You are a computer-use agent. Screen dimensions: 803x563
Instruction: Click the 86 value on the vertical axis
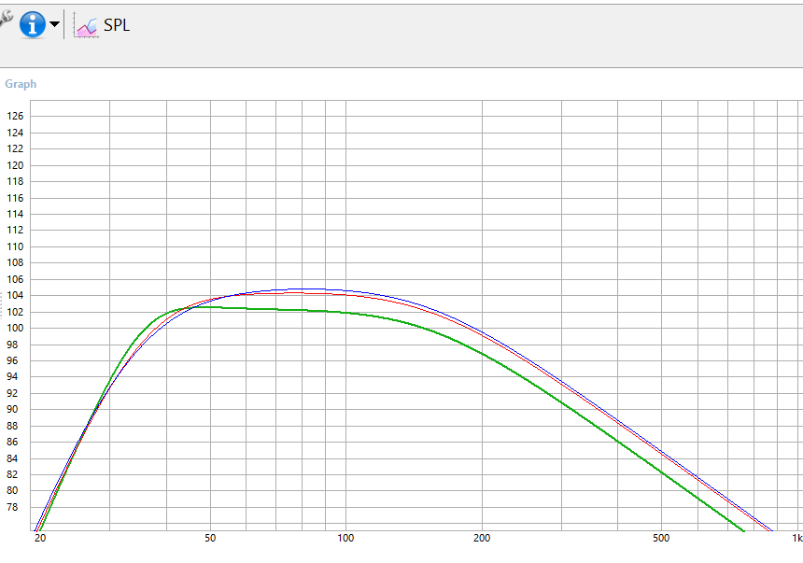click(12, 442)
